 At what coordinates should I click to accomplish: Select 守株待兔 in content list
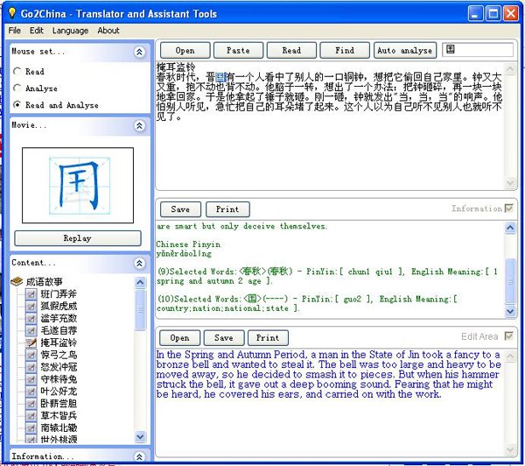(x=59, y=379)
